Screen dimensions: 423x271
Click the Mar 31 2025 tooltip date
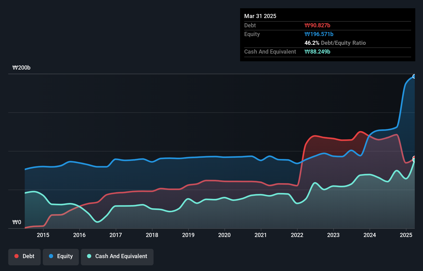click(x=260, y=16)
